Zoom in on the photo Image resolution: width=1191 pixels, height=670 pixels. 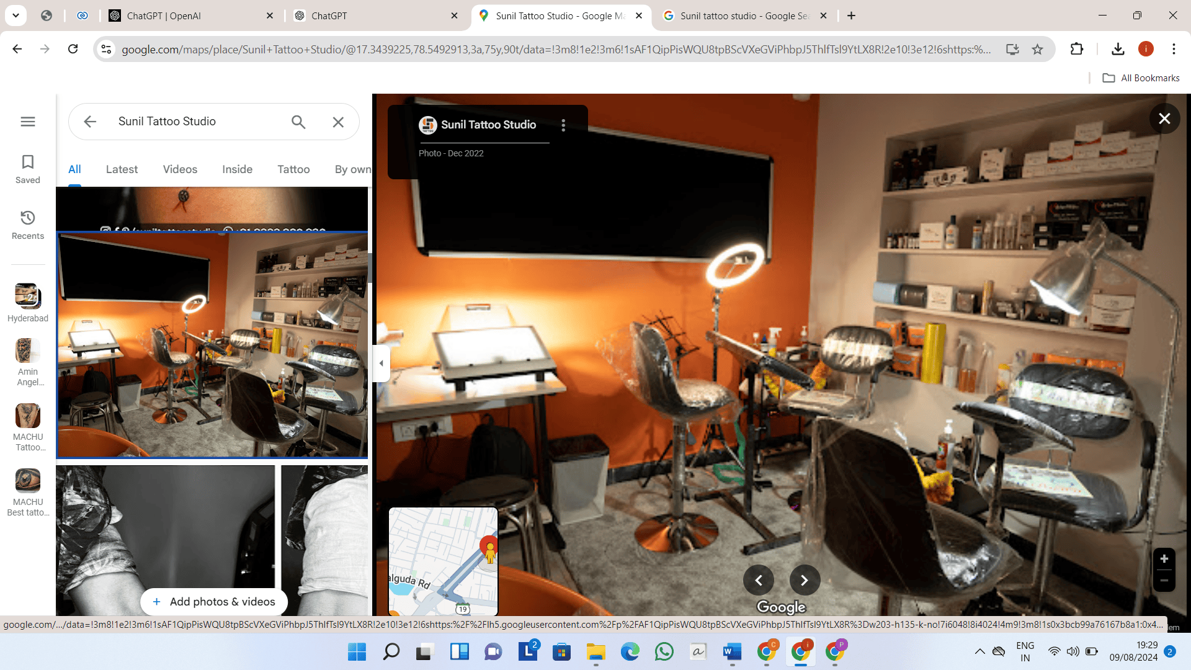pyautogui.click(x=1164, y=559)
